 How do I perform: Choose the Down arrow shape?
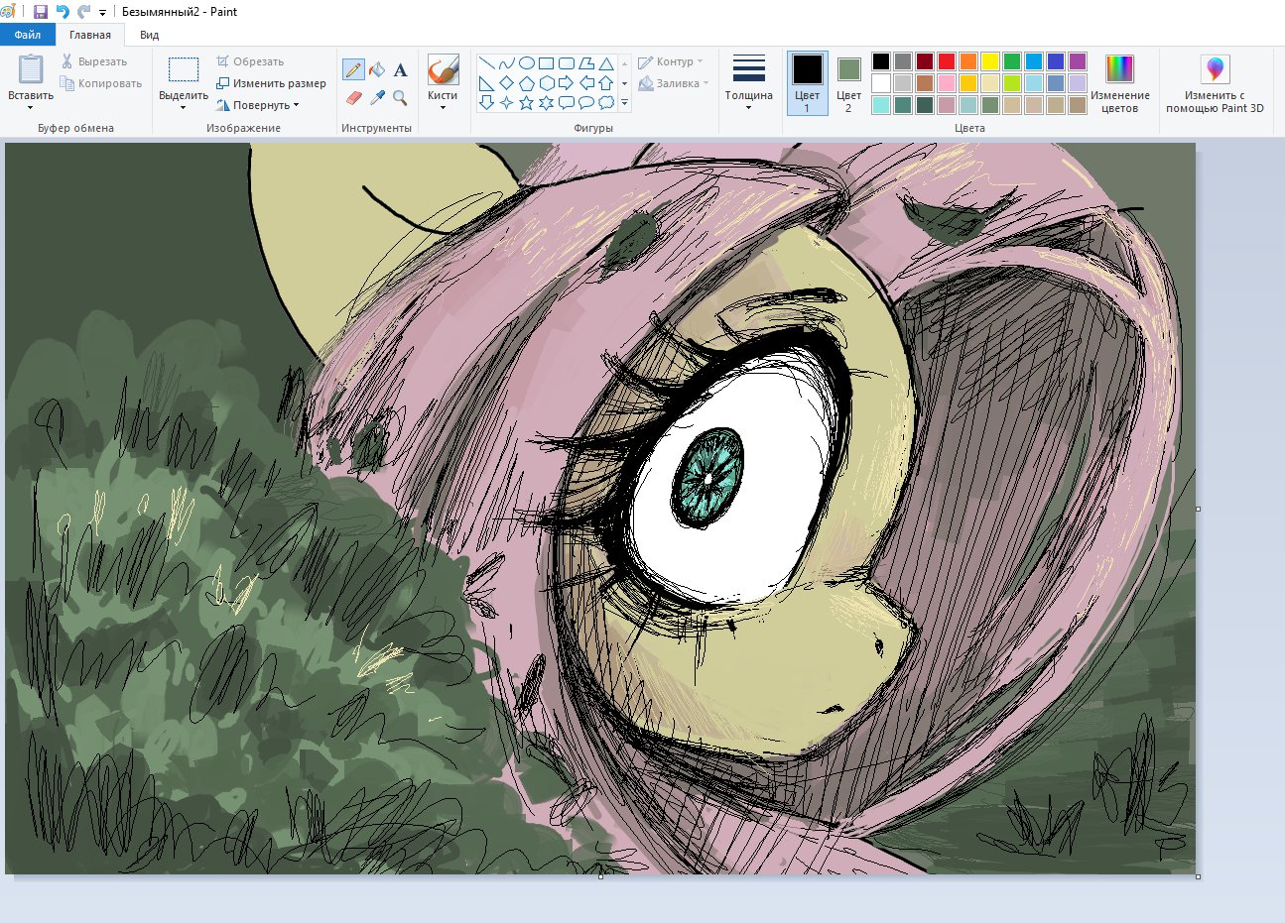point(486,102)
